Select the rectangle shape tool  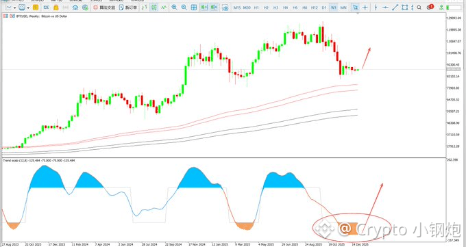[404, 8]
